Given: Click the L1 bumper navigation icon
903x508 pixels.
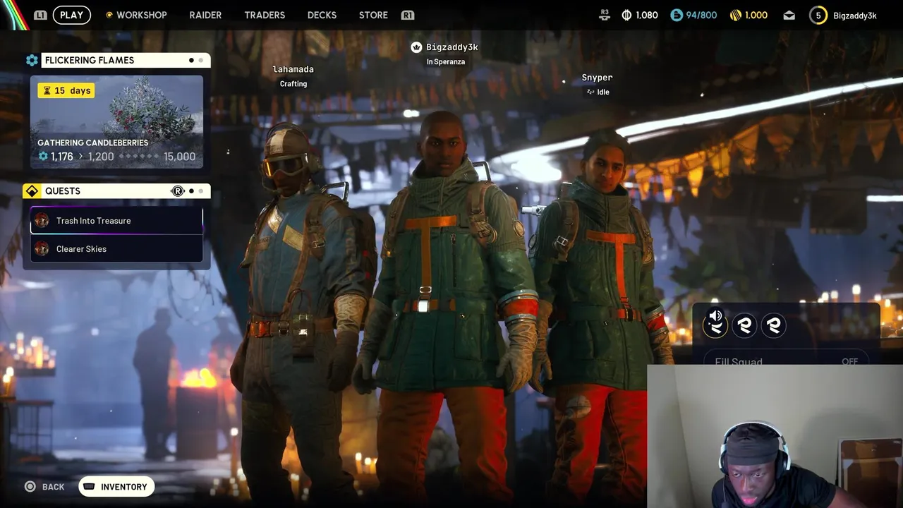Looking at the screenshot, I should click(x=40, y=15).
